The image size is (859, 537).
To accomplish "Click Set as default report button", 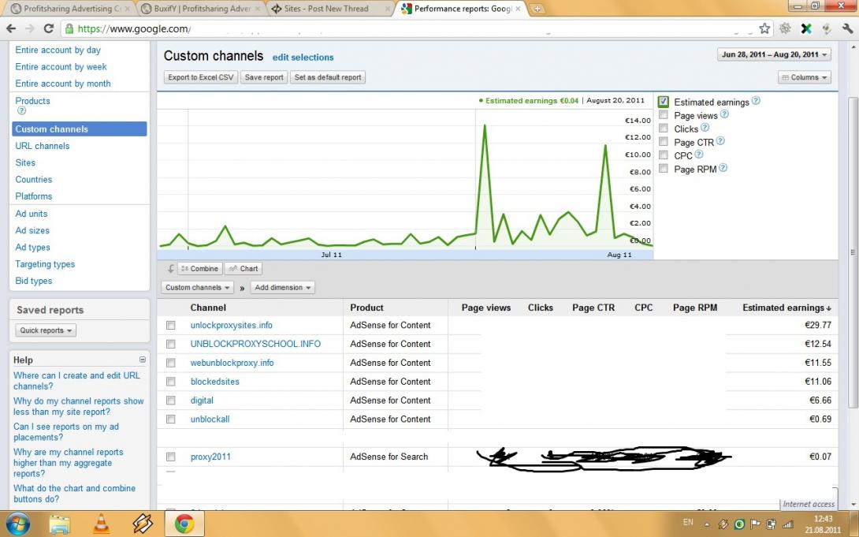I will click(328, 77).
